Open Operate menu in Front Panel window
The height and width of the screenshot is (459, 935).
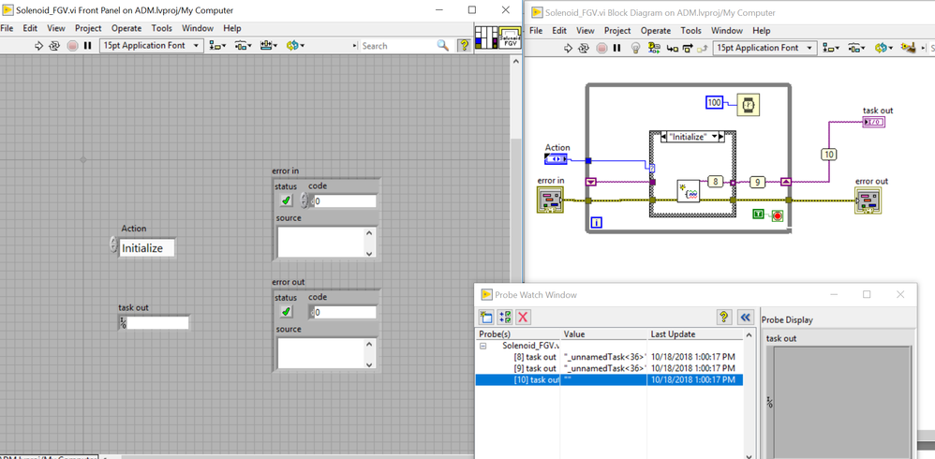pyautogui.click(x=126, y=28)
